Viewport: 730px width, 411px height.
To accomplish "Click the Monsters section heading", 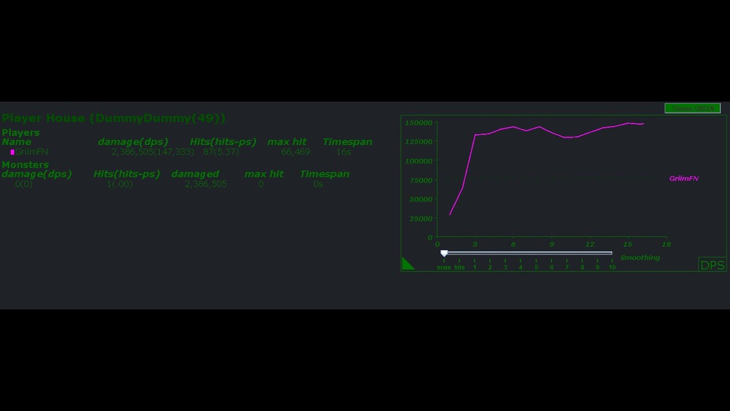I will pyautogui.click(x=25, y=164).
